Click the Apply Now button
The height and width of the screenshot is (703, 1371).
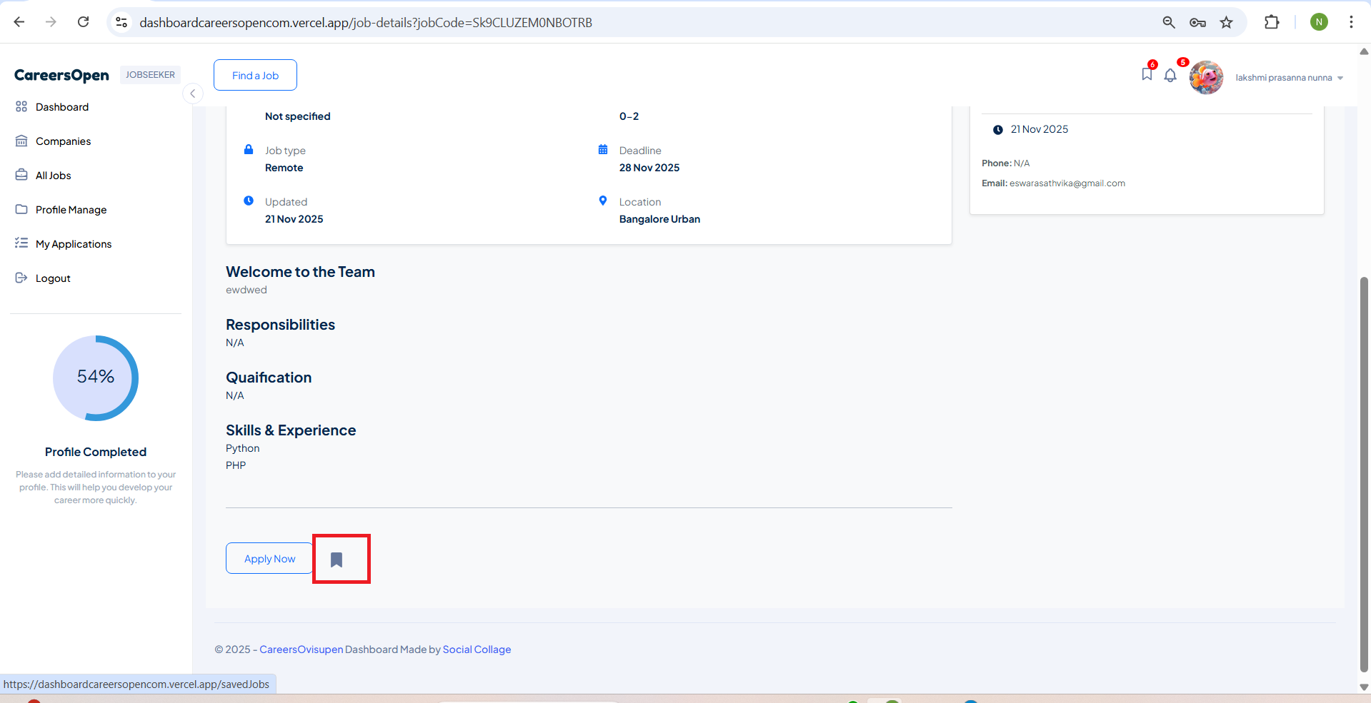point(269,559)
